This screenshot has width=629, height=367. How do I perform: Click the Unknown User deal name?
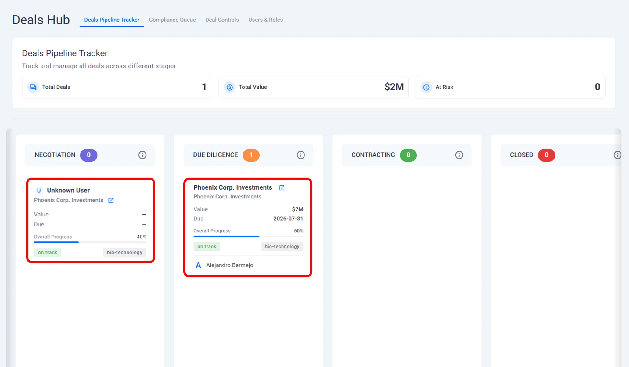coord(68,191)
